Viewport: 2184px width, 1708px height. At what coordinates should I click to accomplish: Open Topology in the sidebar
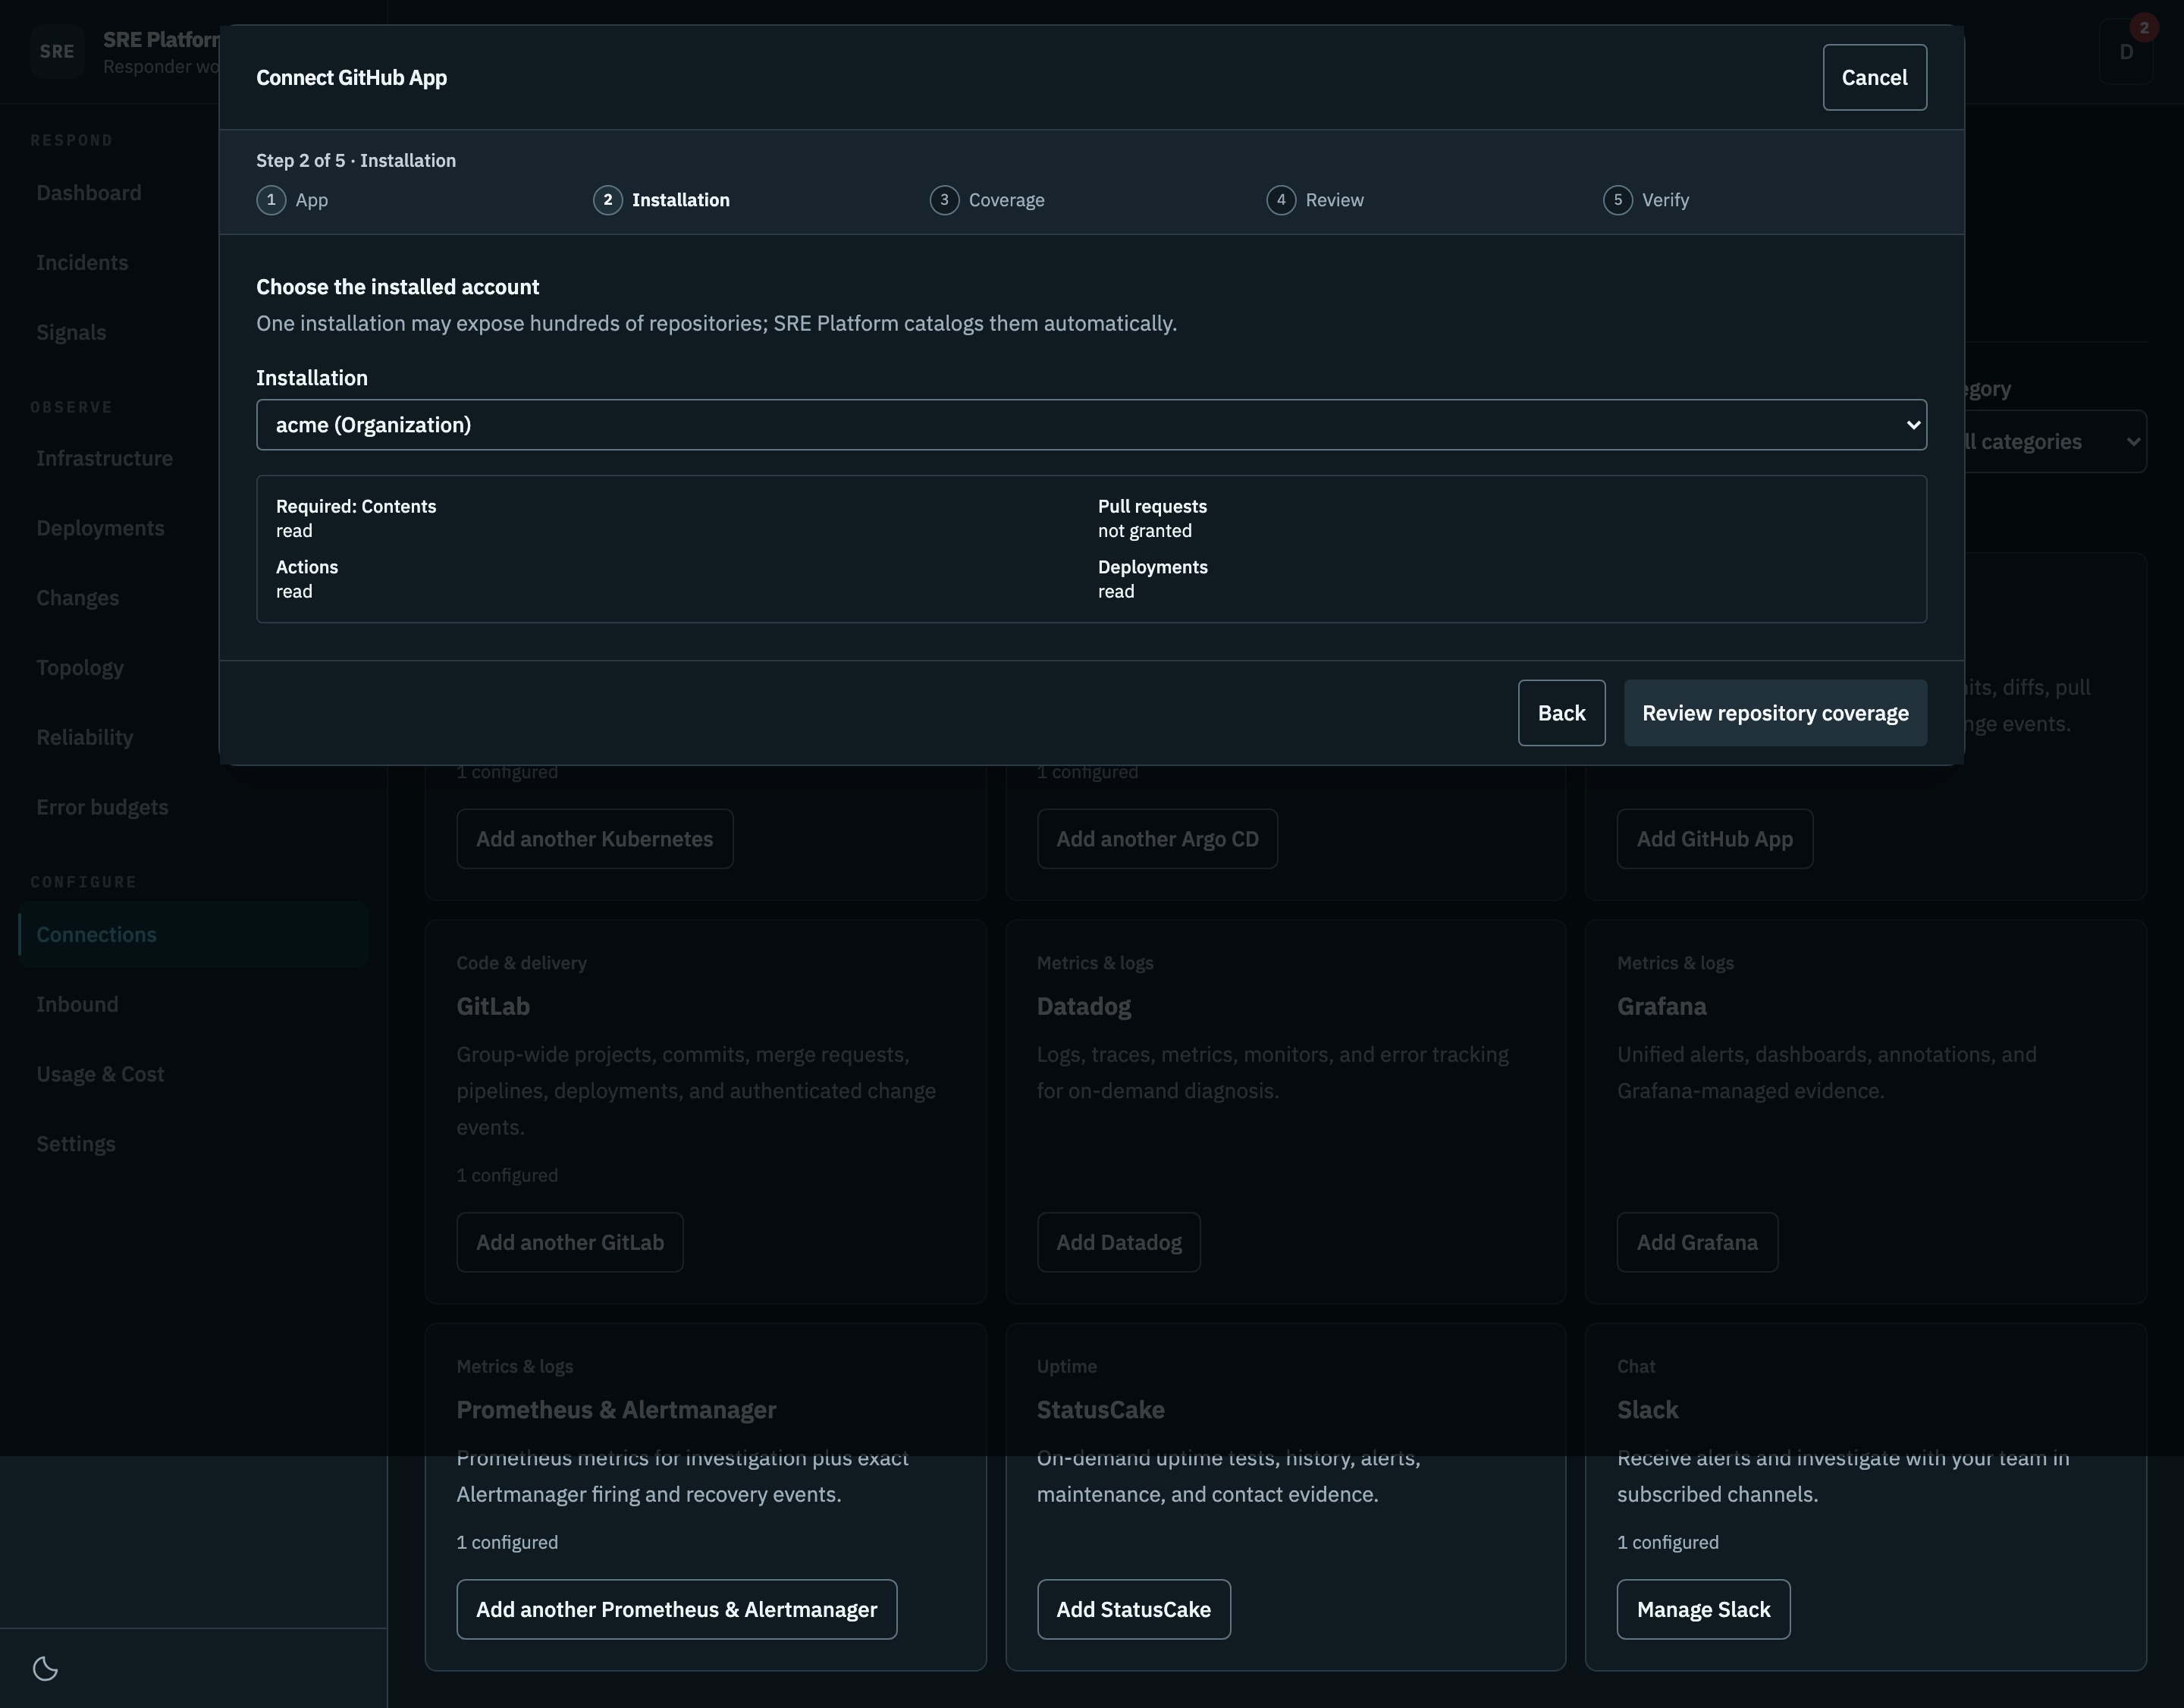coord(80,668)
